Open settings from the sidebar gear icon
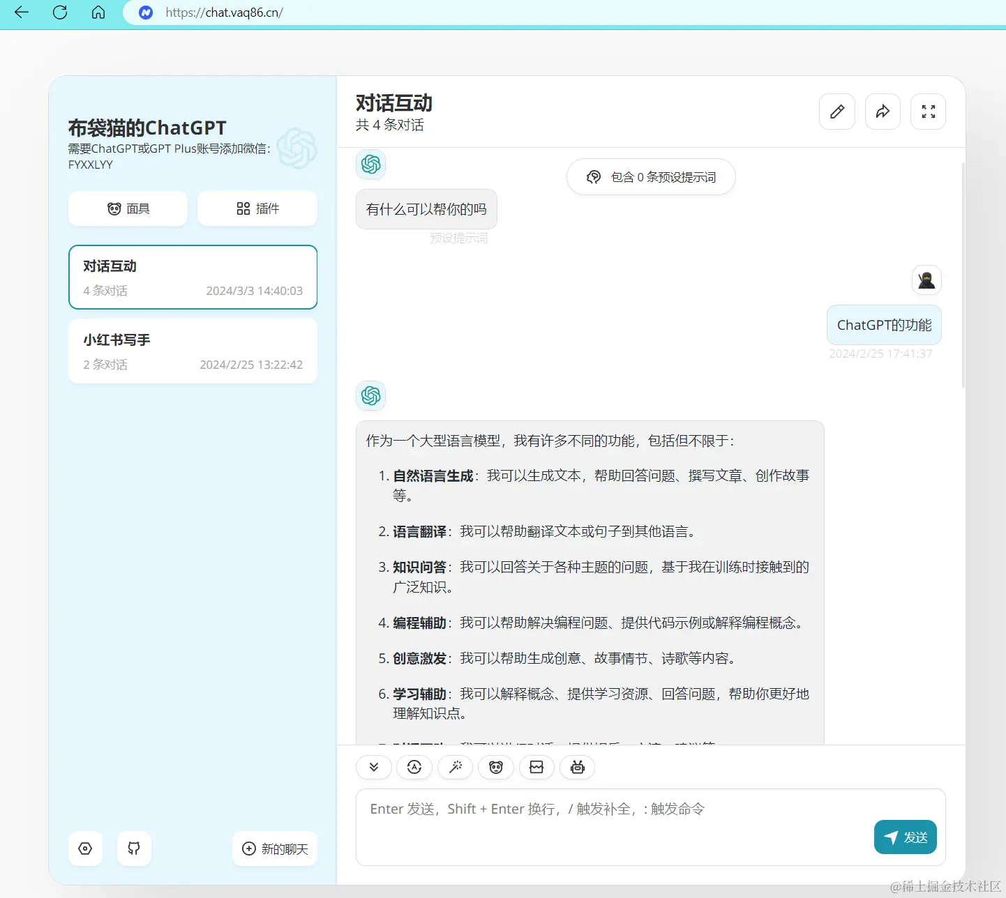This screenshot has width=1006, height=898. (86, 848)
